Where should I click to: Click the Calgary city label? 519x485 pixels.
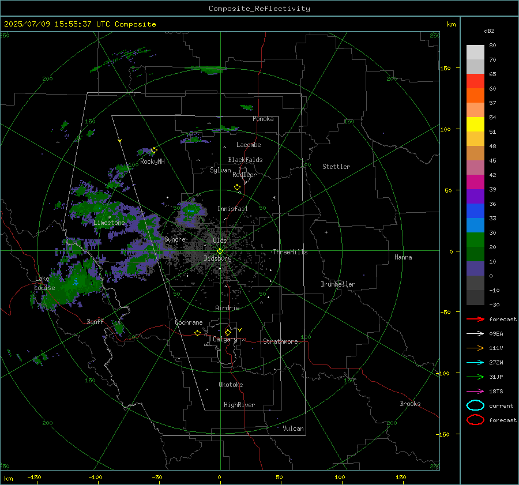[x=225, y=339]
